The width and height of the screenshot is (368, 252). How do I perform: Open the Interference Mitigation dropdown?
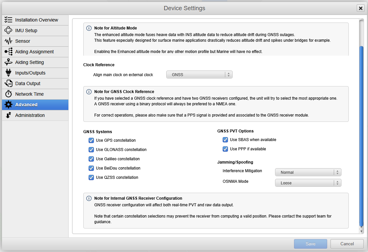pos(308,172)
